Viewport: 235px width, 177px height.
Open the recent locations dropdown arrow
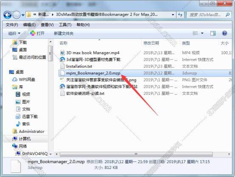tap(23, 15)
